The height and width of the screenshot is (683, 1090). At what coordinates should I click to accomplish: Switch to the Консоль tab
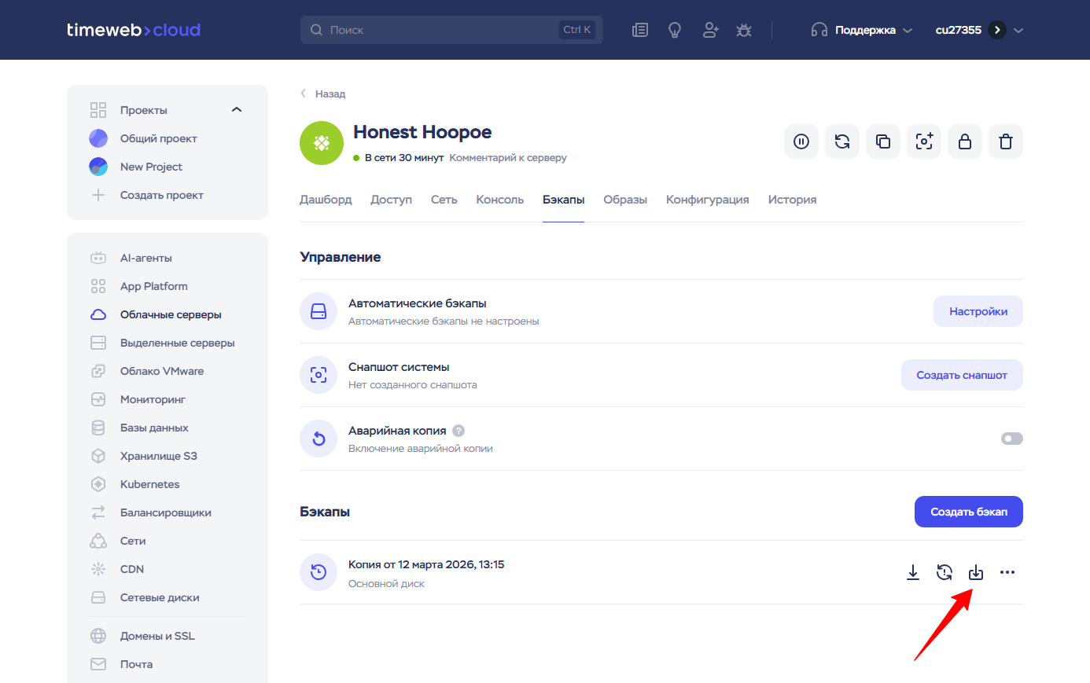tap(499, 200)
